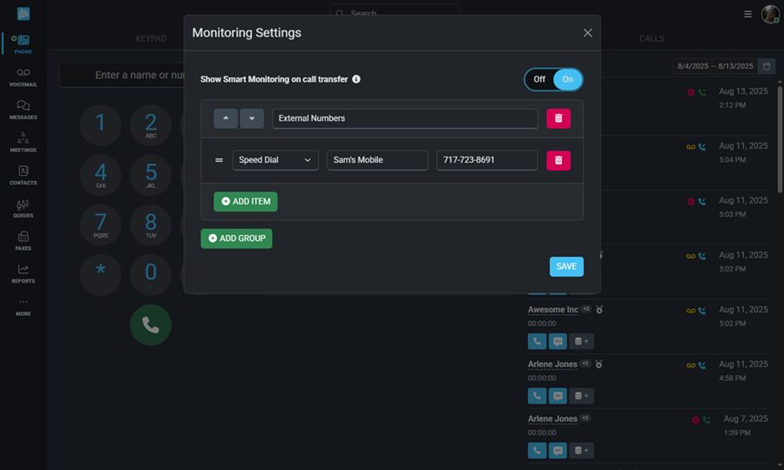Go to Meetings in the sidebar
The width and height of the screenshot is (784, 470).
(23, 142)
